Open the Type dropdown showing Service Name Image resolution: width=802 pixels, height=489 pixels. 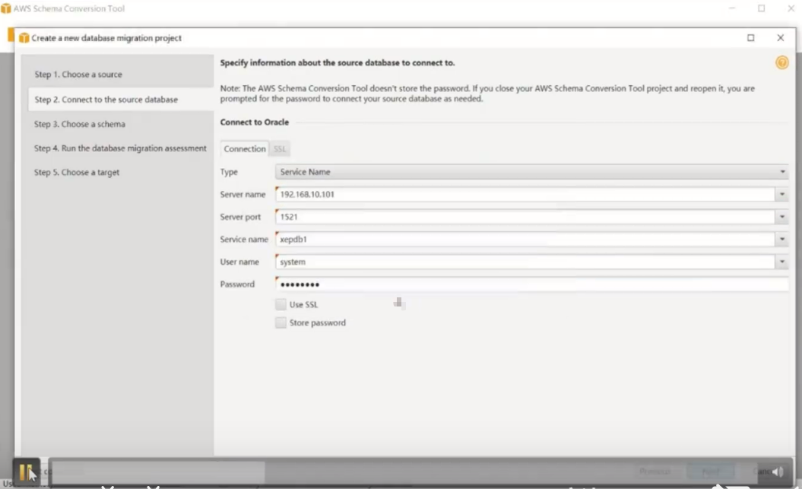[782, 172]
